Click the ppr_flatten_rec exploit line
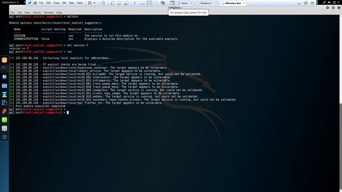 (86, 103)
